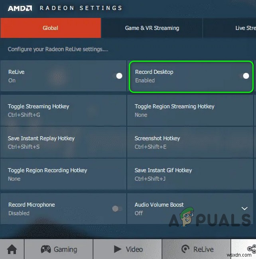256x259 pixels.
Task: Edit the Toggle Streaming Hotkey tile
Action: tap(63, 110)
